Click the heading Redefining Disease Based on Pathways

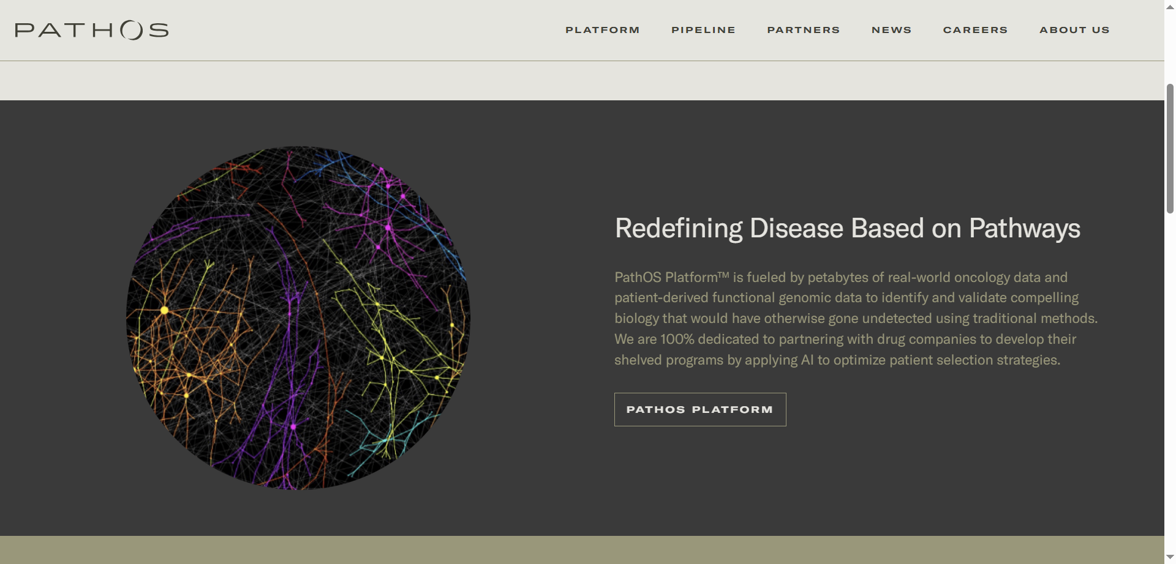tap(848, 228)
